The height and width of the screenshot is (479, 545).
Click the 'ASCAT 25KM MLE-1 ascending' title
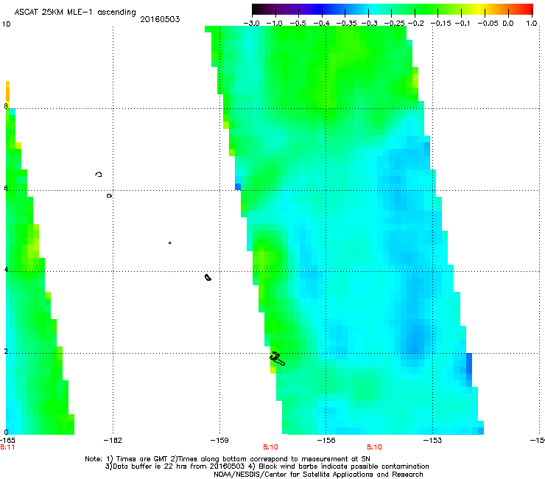pos(75,13)
